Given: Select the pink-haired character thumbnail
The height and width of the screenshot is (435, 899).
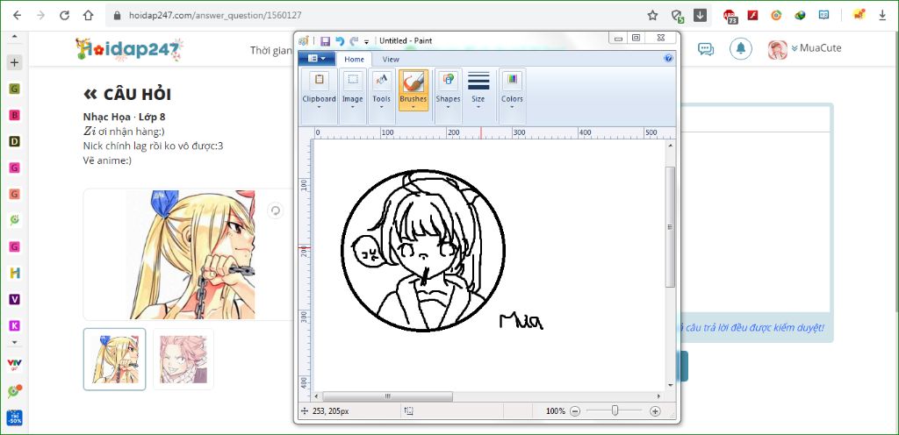Looking at the screenshot, I should pos(183,359).
